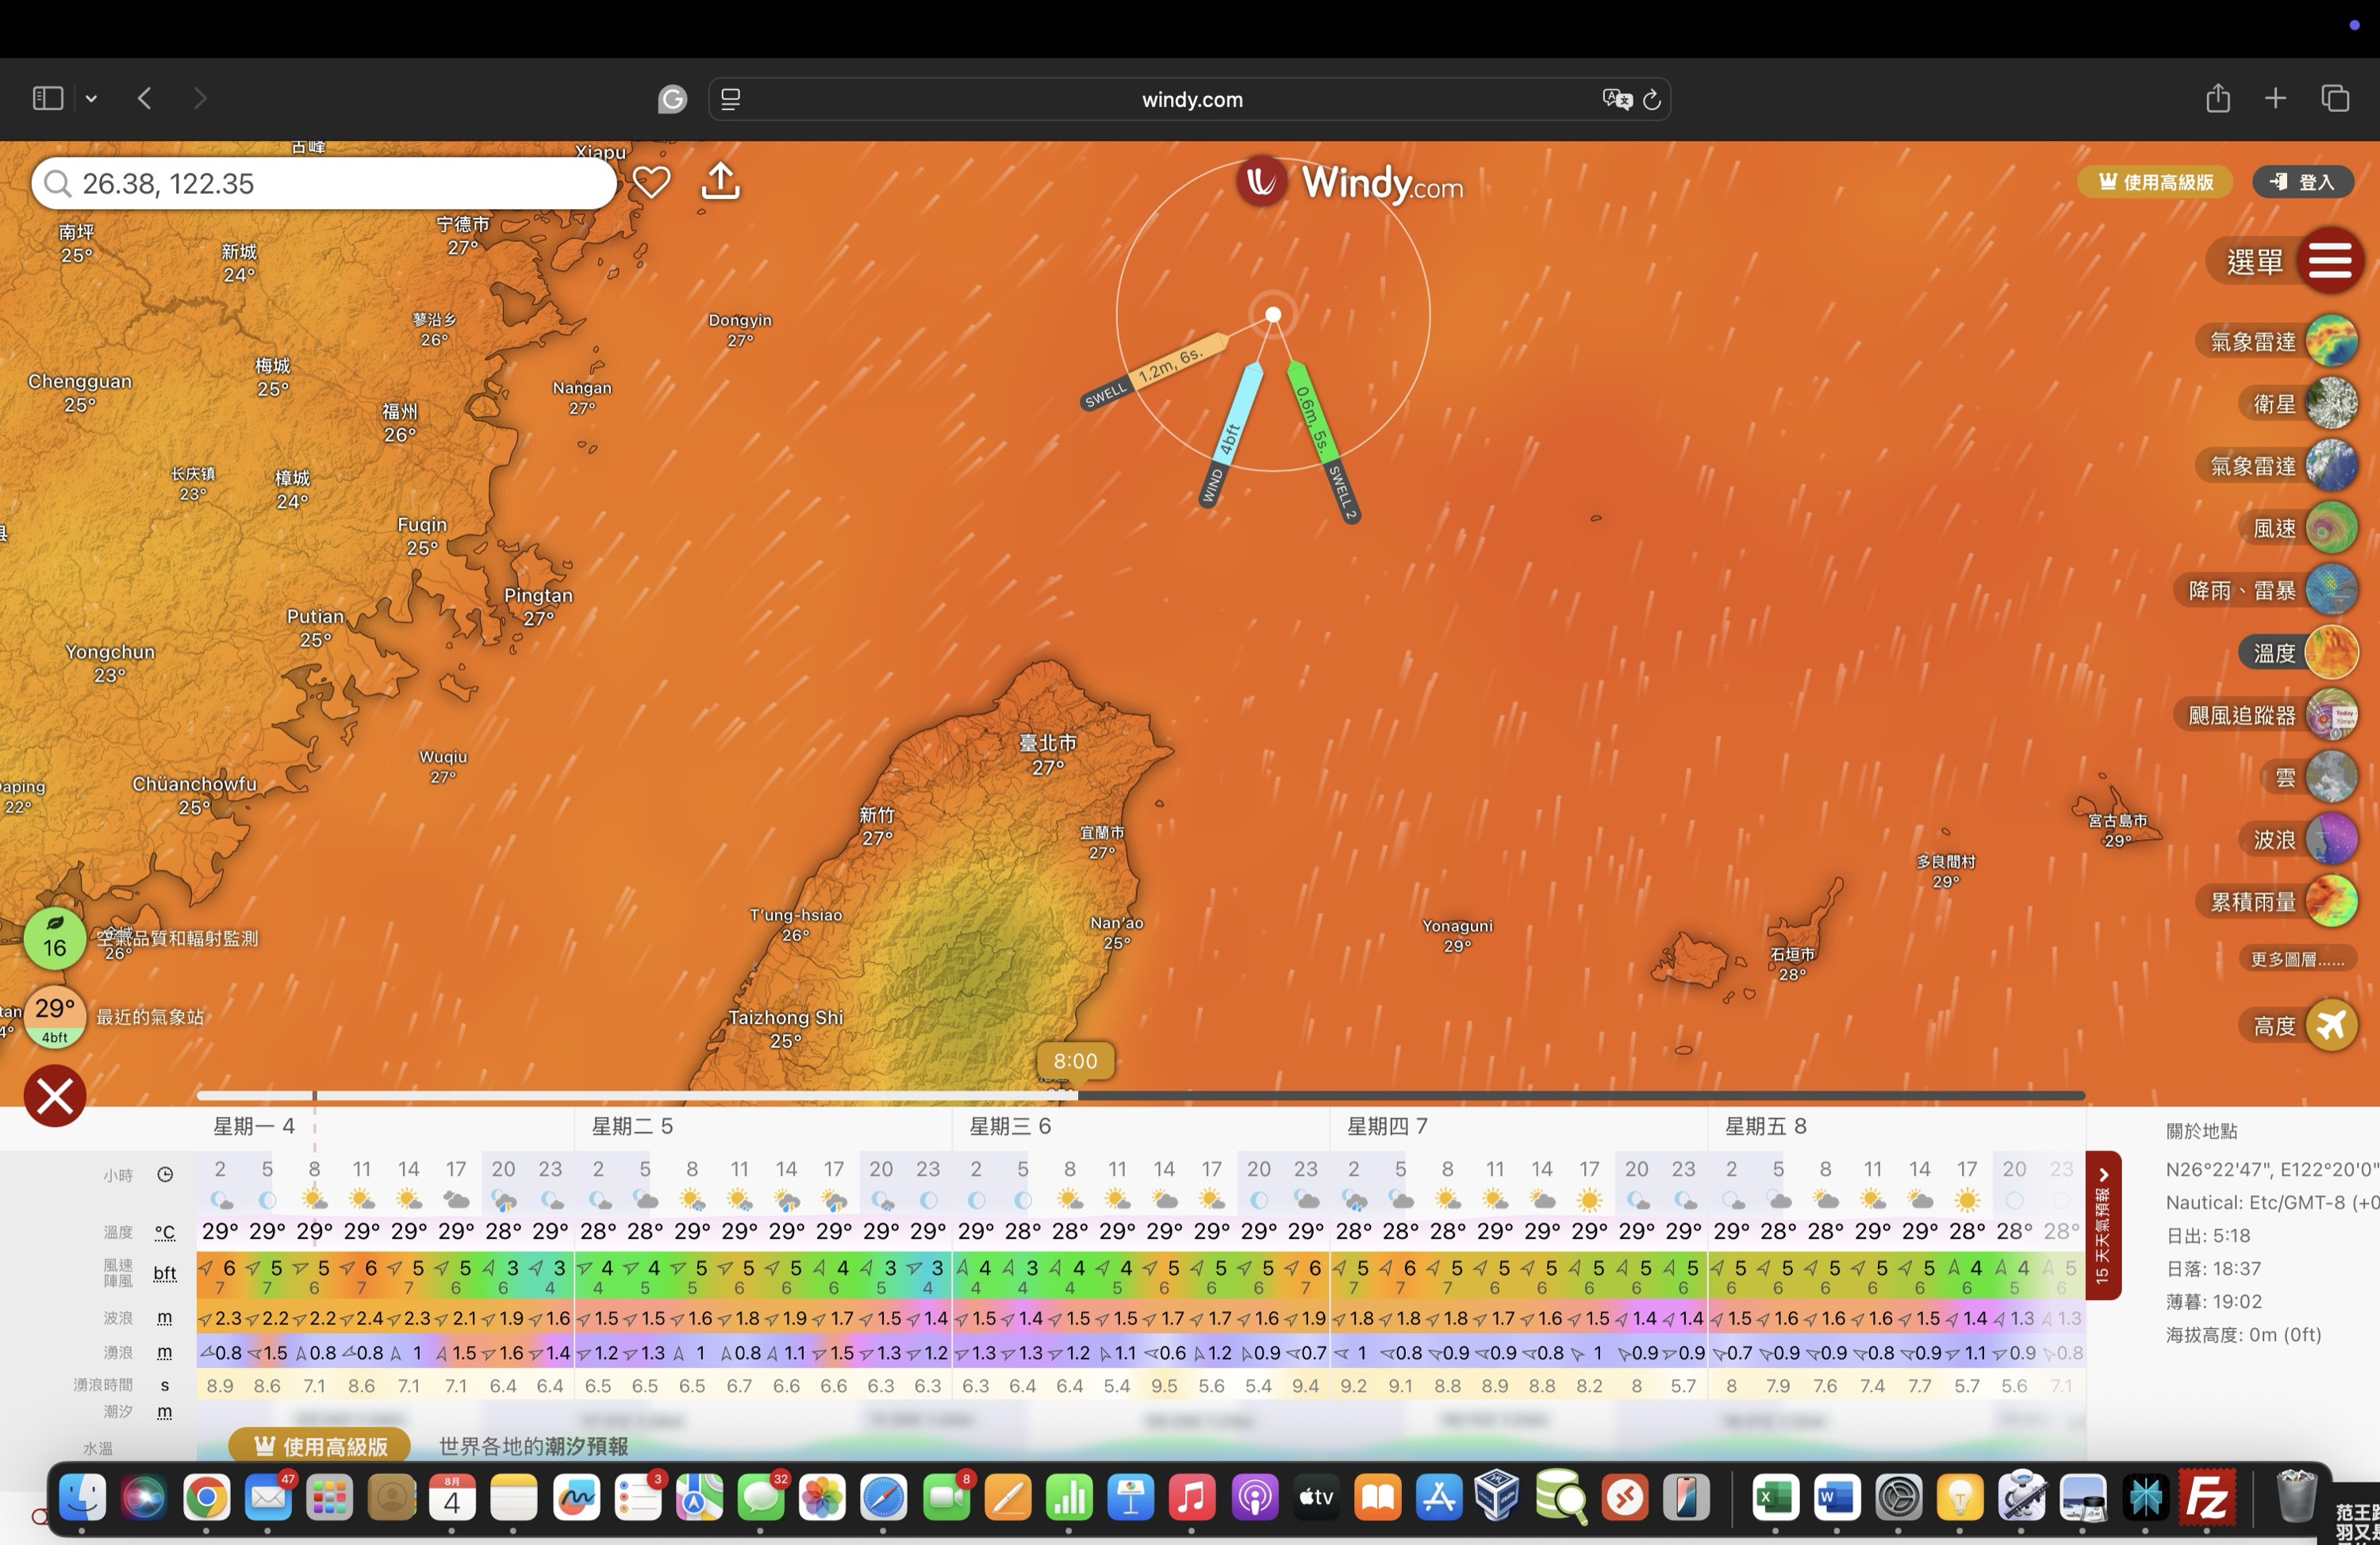Select the 星期三 6 day header
This screenshot has height=1545, width=2380.
click(1010, 1126)
